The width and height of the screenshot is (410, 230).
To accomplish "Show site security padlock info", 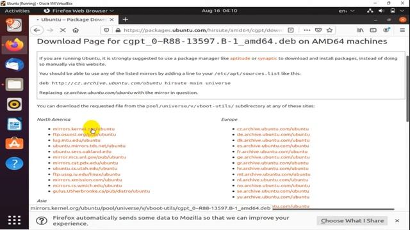I will pyautogui.click(x=118, y=30).
